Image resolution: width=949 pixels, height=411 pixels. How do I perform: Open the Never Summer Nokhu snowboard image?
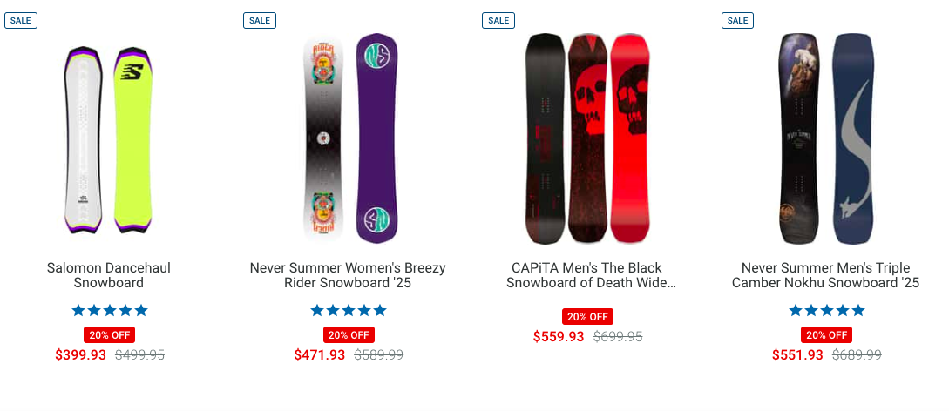826,139
